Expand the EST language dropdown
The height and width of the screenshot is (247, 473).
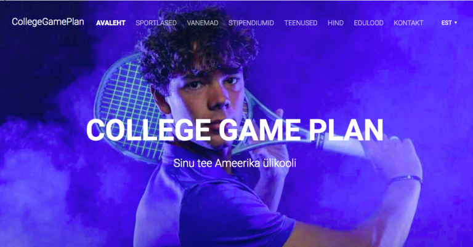[449, 23]
